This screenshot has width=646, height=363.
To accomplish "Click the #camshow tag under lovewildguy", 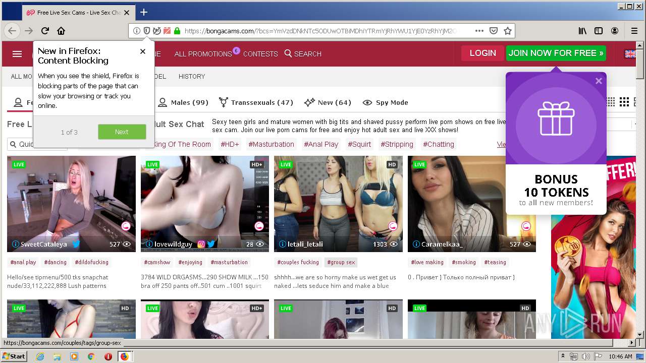I will coord(157,262).
